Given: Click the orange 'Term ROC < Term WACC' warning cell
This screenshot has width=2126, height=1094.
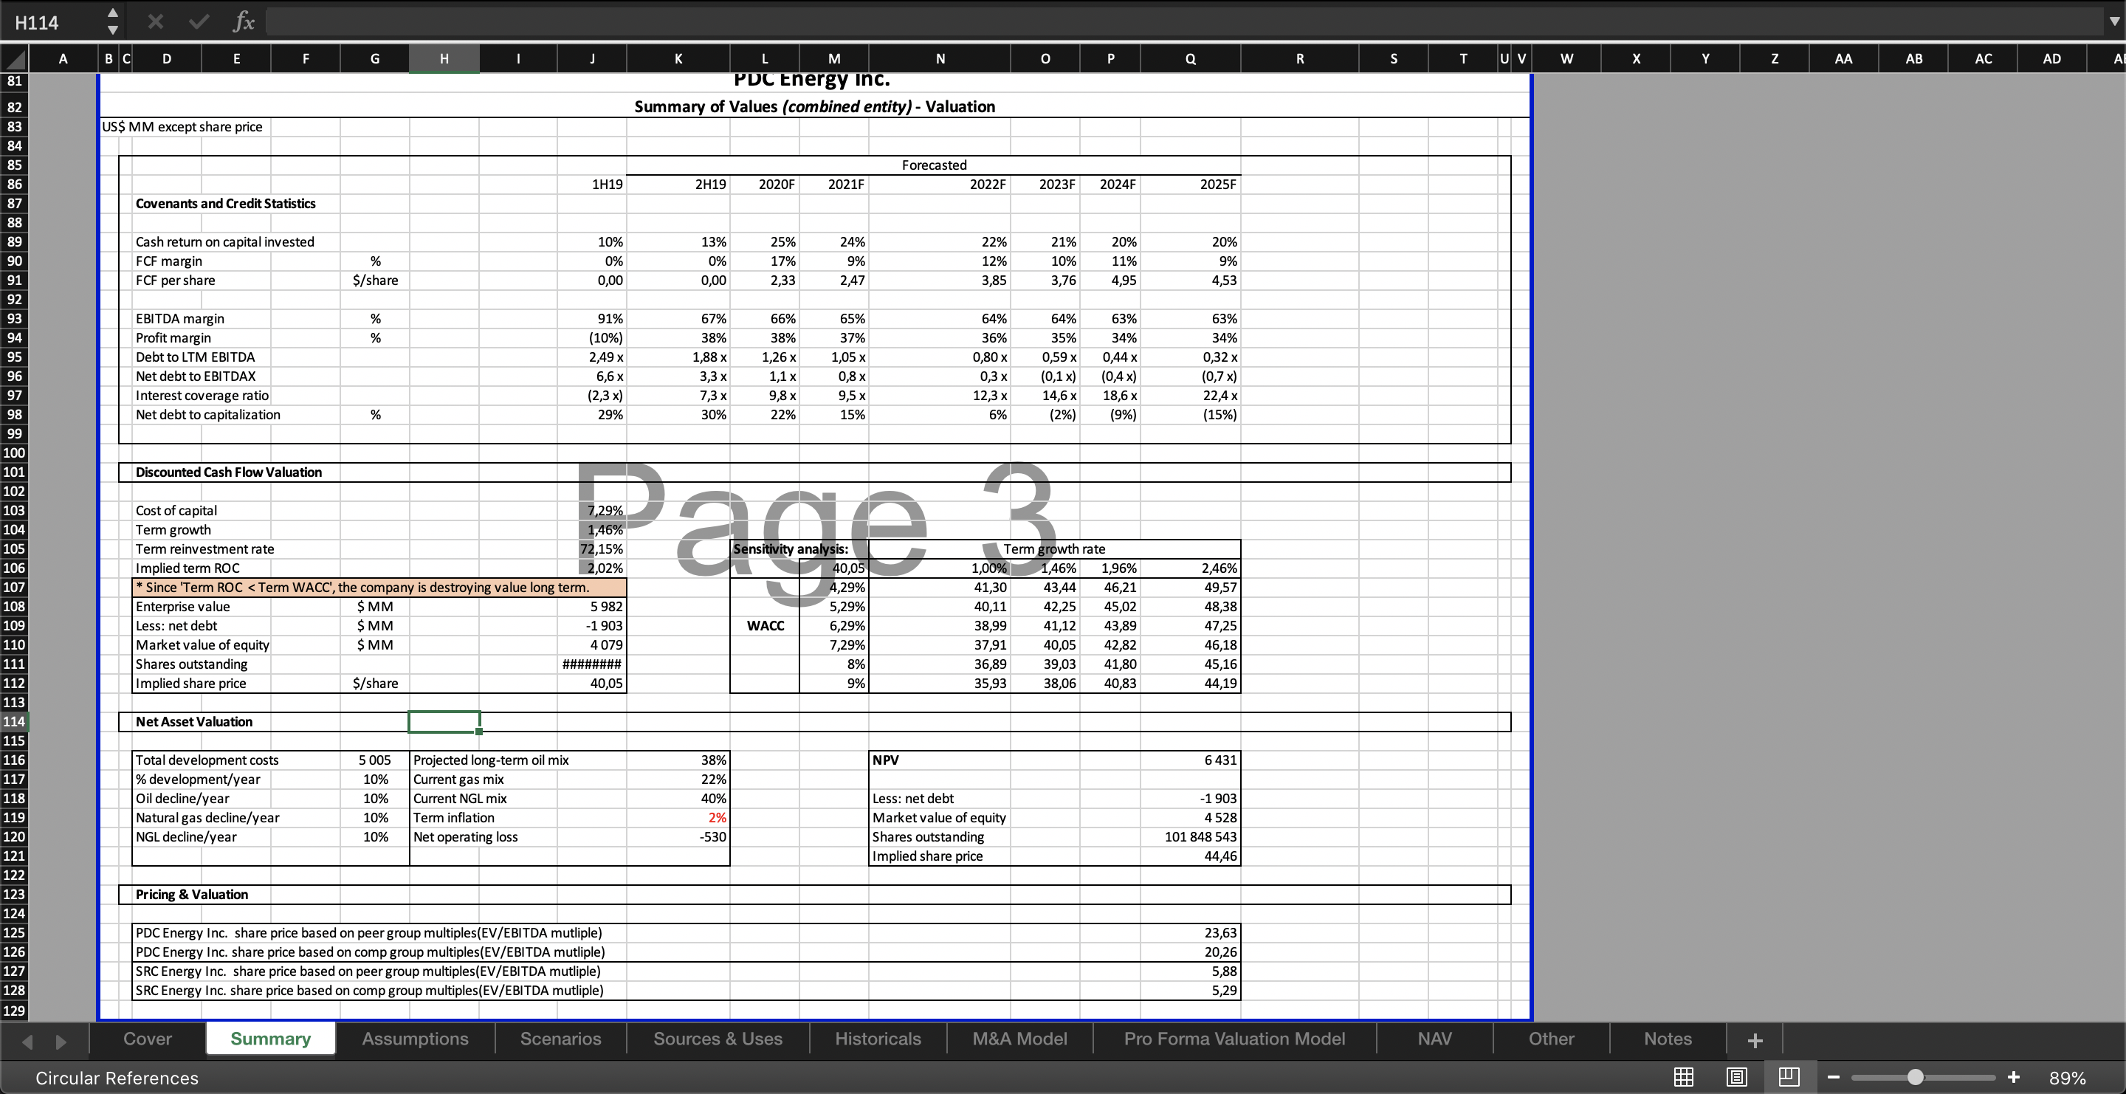Looking at the screenshot, I should pyautogui.click(x=379, y=587).
